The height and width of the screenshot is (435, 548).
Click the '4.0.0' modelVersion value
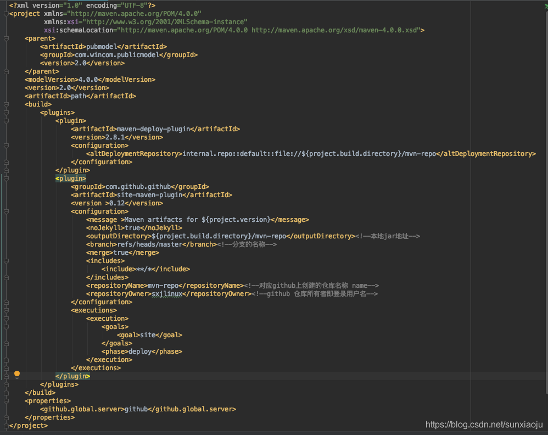point(88,80)
